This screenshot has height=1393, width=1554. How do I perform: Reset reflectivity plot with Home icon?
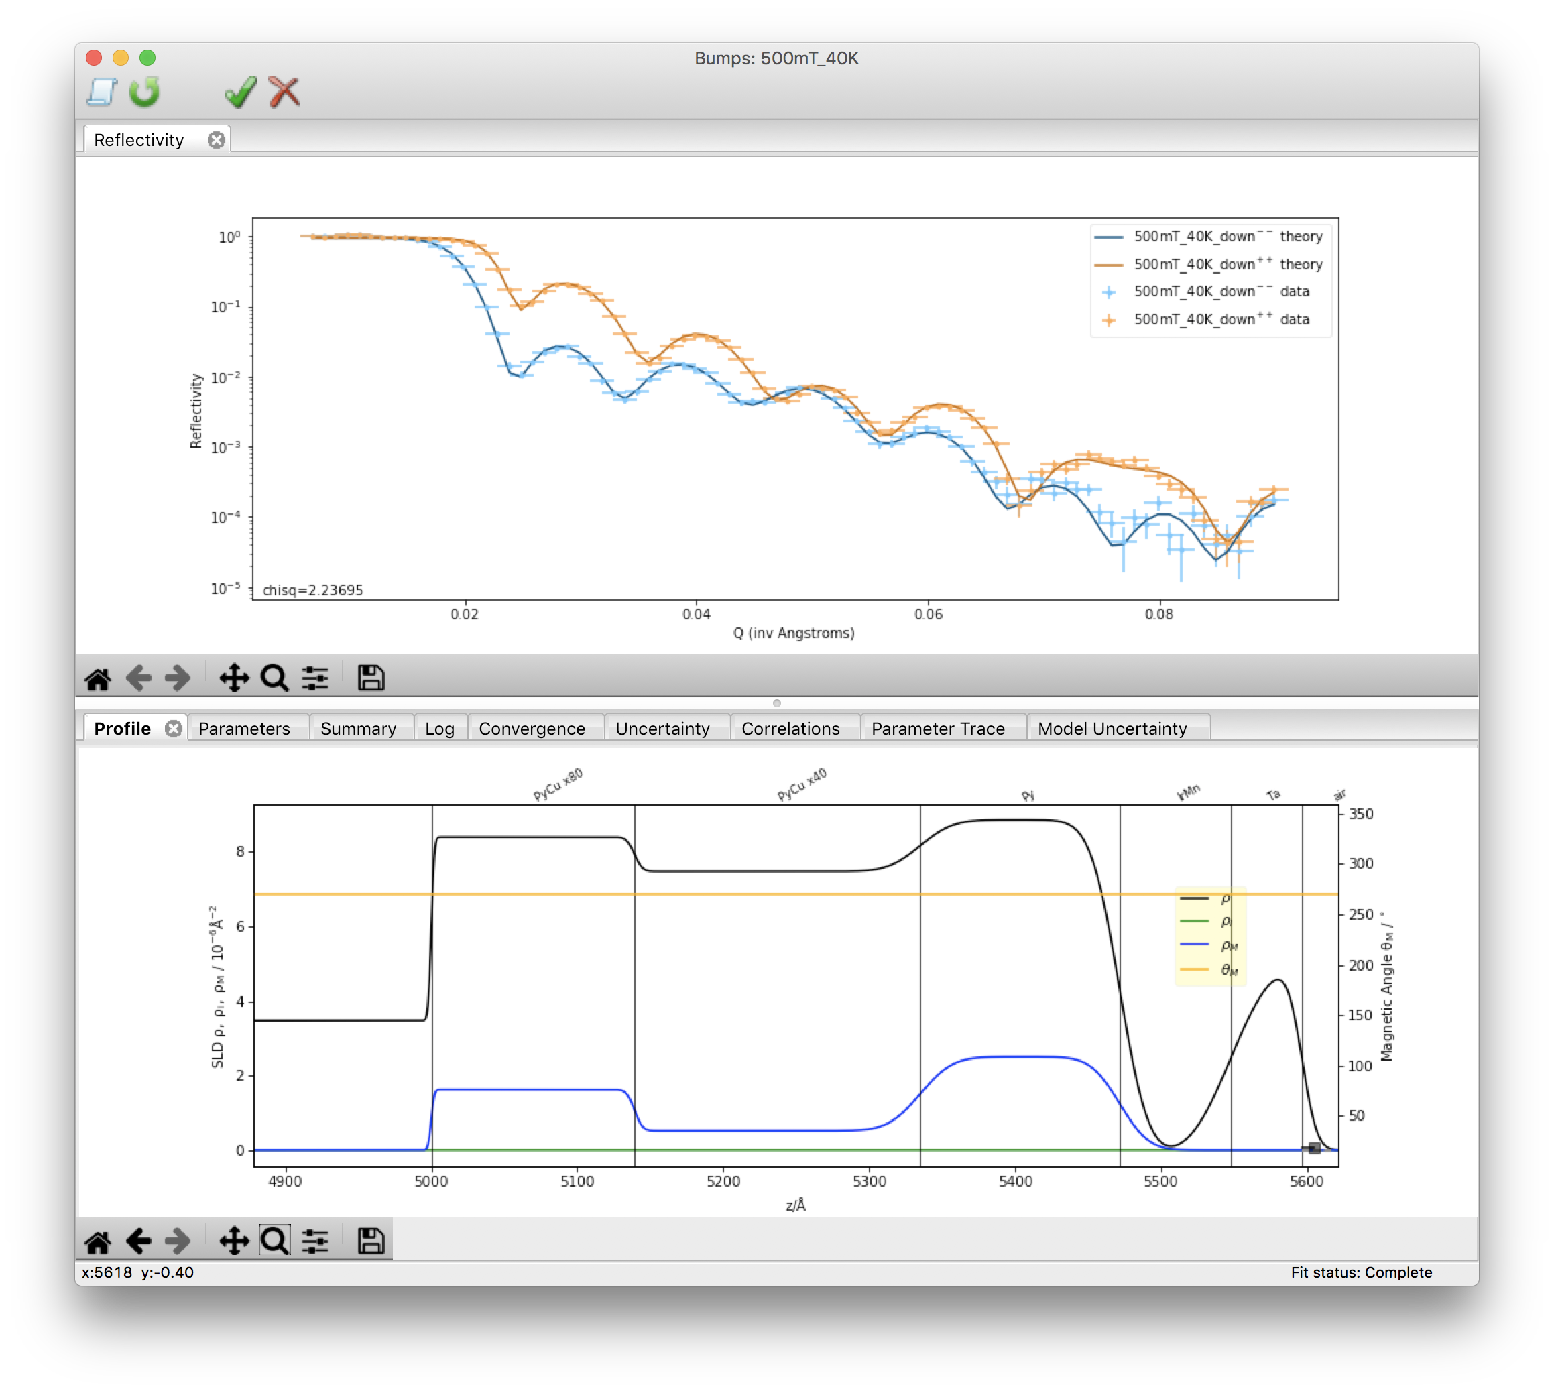tap(98, 678)
